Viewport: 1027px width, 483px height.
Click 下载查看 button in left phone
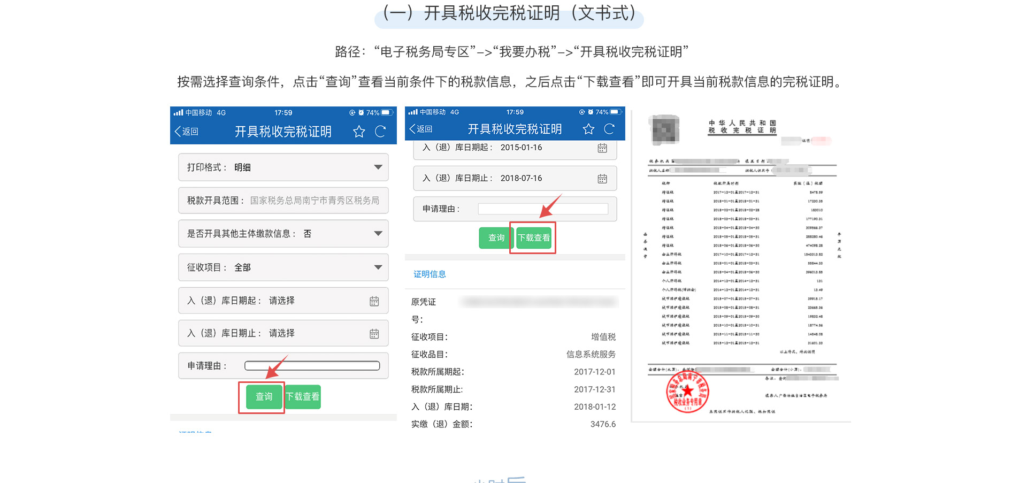point(303,397)
